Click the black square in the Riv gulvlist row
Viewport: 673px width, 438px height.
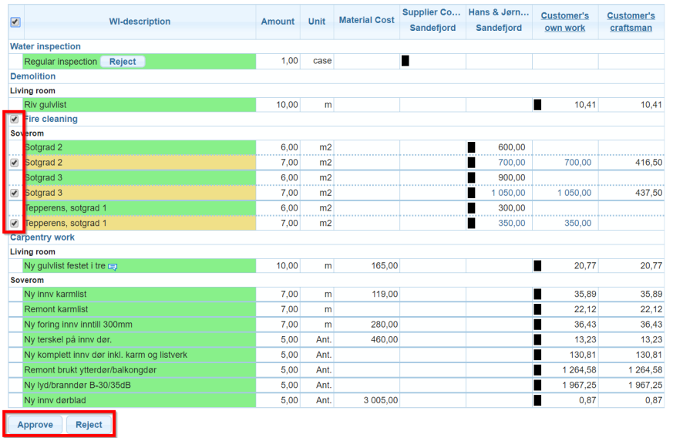537,104
